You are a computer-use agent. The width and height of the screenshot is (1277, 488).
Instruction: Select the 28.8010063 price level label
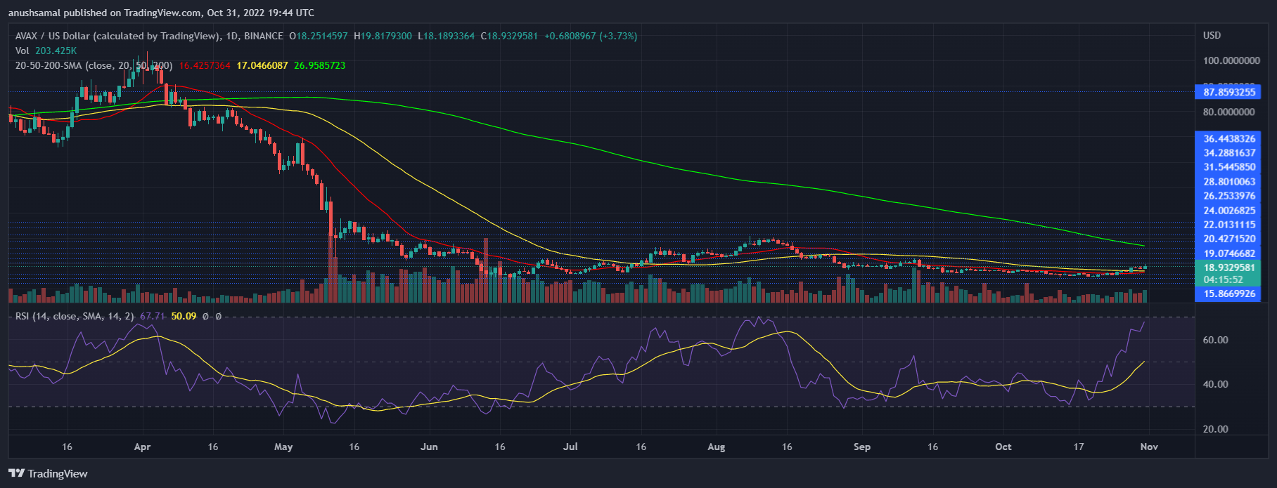pos(1229,181)
